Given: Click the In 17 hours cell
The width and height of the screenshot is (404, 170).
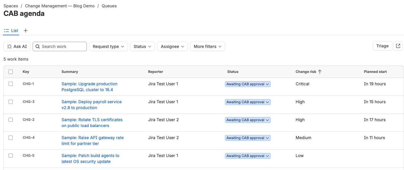Looking at the screenshot, I should (x=375, y=120).
